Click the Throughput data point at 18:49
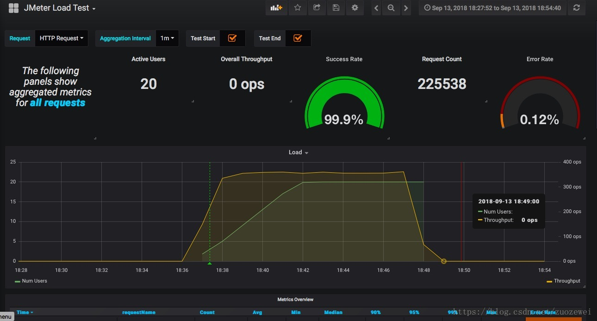This screenshot has width=597, height=321. click(444, 261)
